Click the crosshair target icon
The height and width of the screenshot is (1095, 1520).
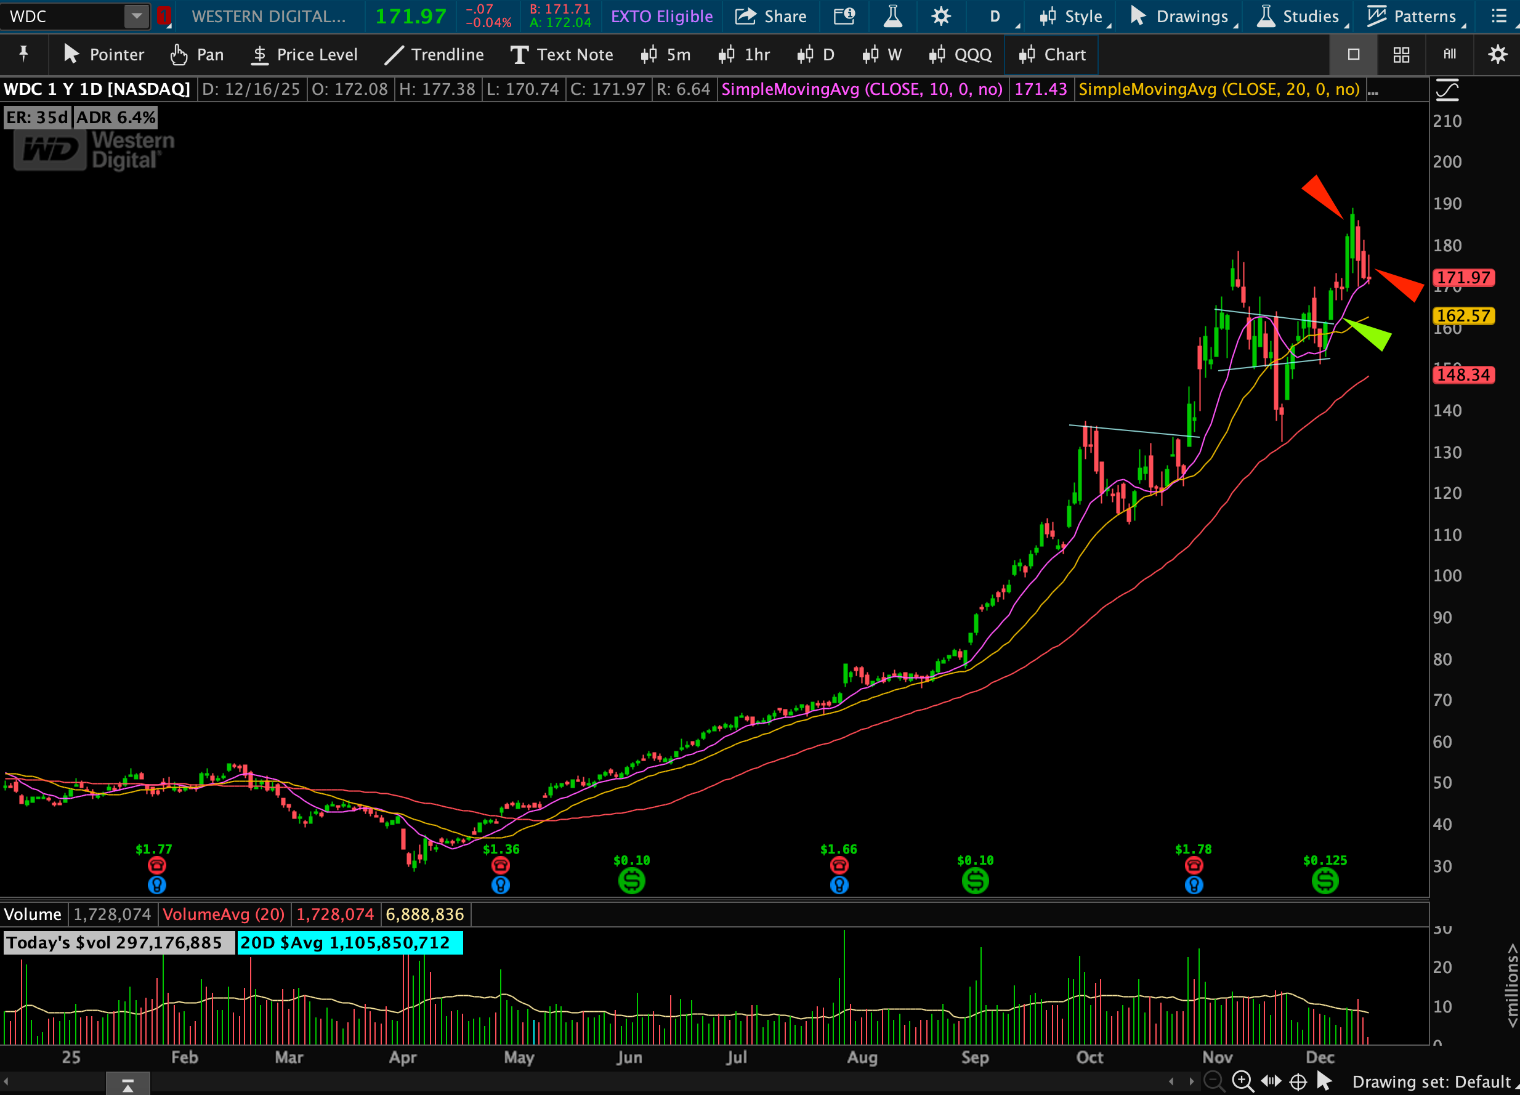click(x=1298, y=1081)
